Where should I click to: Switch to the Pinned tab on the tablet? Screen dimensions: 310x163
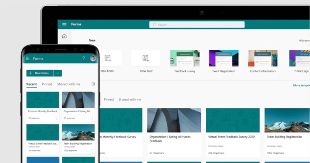coord(109,100)
